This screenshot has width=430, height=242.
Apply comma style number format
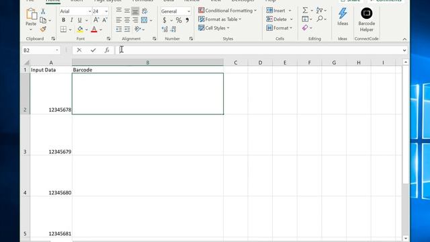187,20
